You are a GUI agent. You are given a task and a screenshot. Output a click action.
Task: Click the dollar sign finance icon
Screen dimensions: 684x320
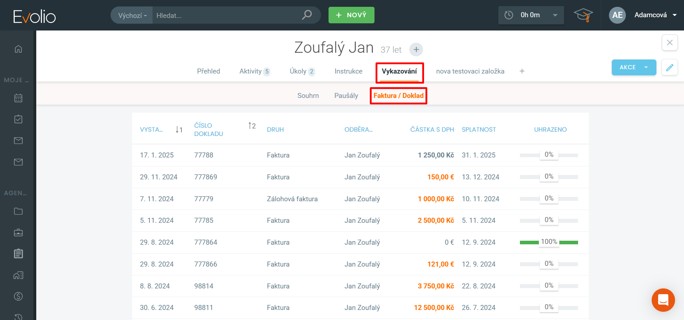click(x=18, y=296)
